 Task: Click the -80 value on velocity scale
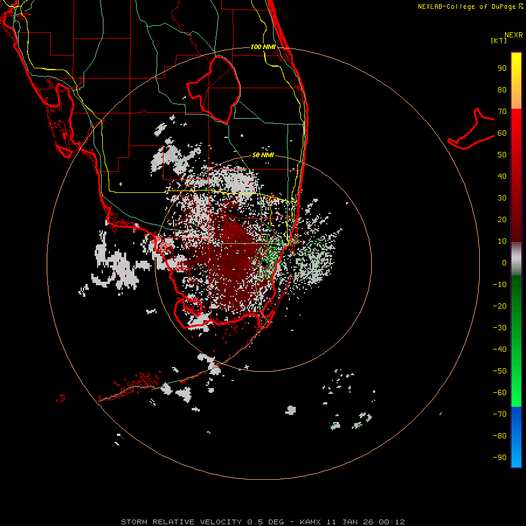(x=500, y=436)
